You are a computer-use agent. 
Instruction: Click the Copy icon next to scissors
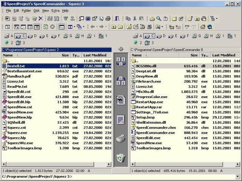(x=128, y=19)
